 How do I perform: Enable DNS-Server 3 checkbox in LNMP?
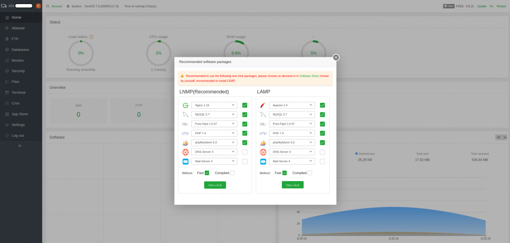[245, 152]
